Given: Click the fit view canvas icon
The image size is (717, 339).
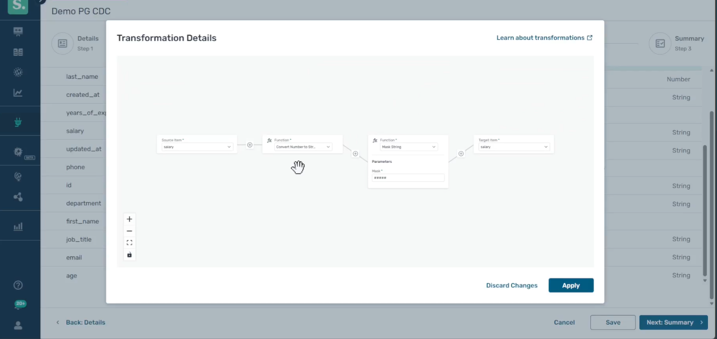Looking at the screenshot, I should tap(129, 243).
